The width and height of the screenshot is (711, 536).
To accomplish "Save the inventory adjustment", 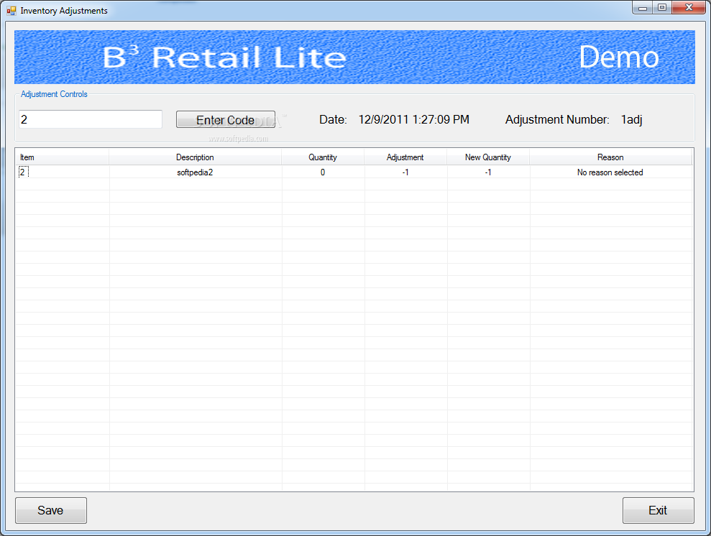I will (51, 510).
